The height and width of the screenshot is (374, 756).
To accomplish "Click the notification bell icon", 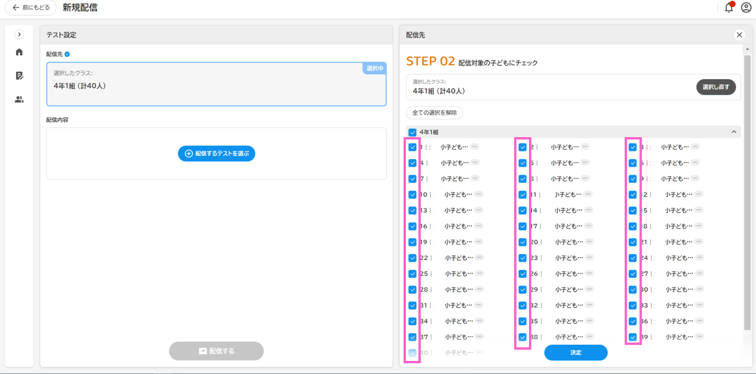I will [729, 8].
